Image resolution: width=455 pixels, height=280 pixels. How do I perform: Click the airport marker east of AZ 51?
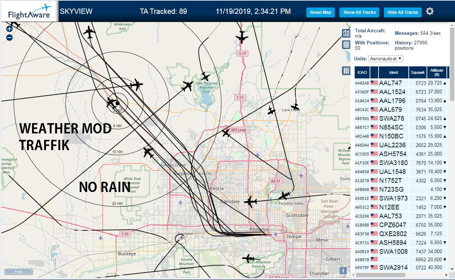[301, 175]
